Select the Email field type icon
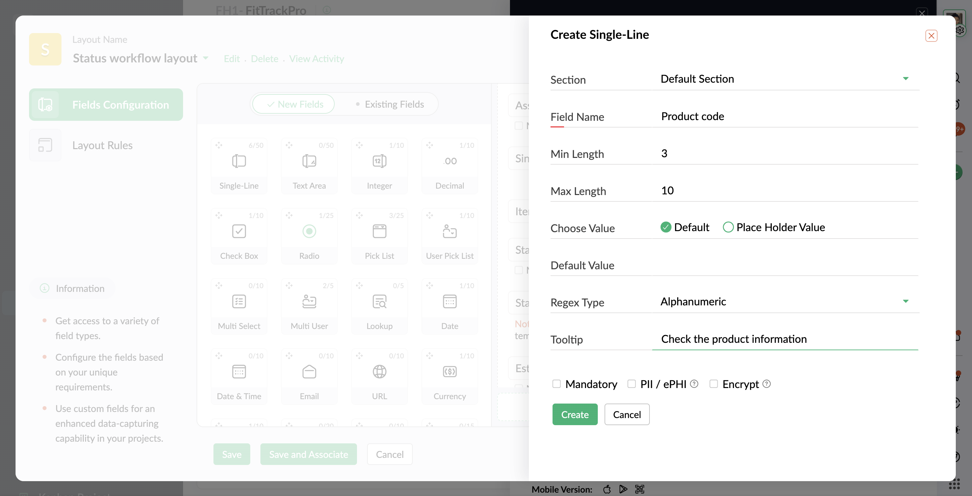The image size is (972, 496). [x=309, y=371]
